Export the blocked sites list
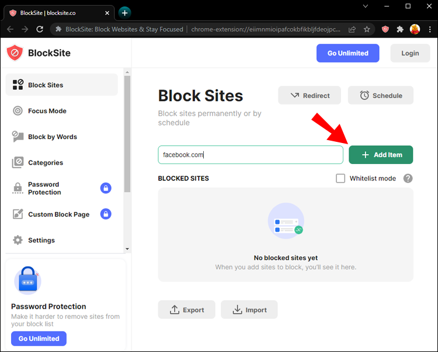 tap(187, 309)
